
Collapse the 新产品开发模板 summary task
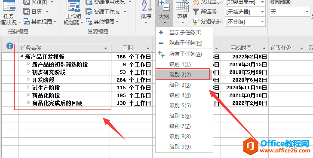(21, 57)
